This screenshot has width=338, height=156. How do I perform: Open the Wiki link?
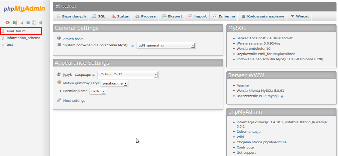240,137
